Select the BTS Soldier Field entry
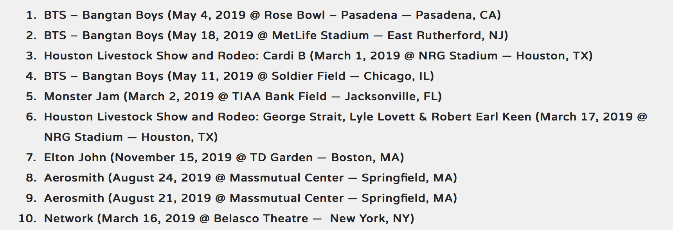This screenshot has height=230, width=673. (x=239, y=76)
